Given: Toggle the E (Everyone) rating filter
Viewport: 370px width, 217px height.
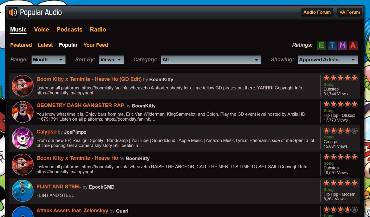Looking at the screenshot, I should pos(322,45).
